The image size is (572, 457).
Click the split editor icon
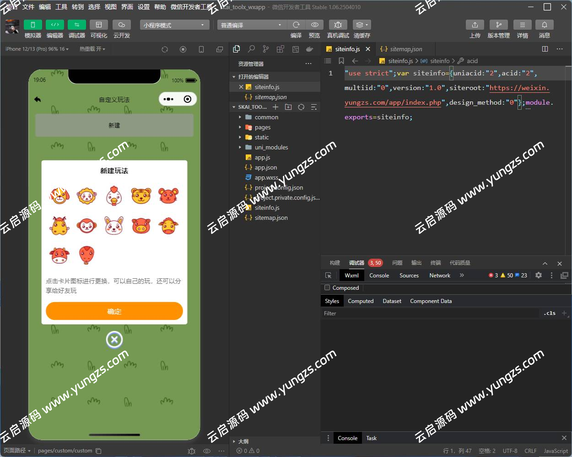545,49
